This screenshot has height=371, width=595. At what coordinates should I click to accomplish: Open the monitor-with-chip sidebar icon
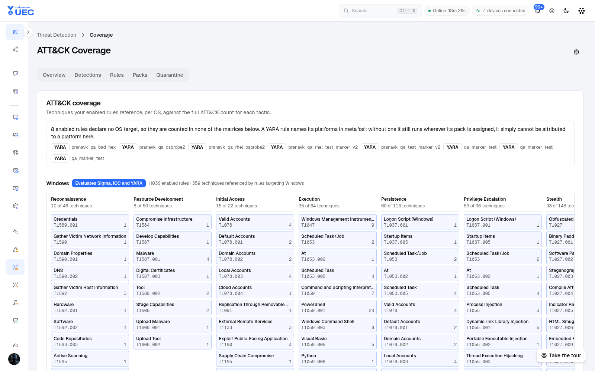pyautogui.click(x=15, y=117)
